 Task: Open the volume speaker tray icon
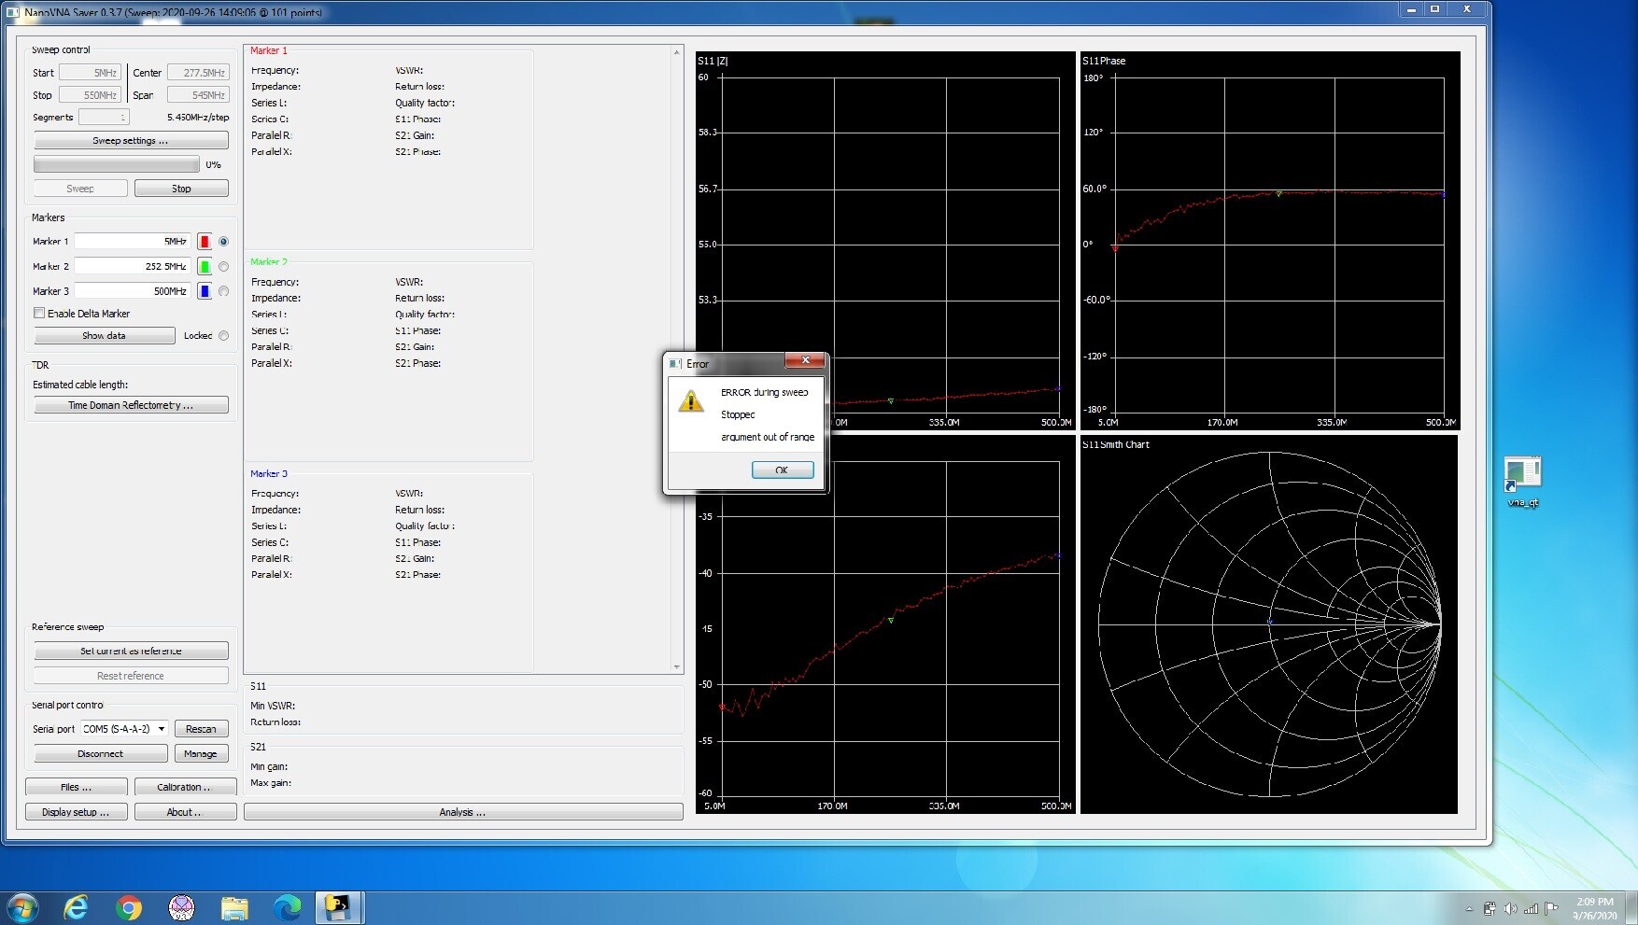[1510, 908]
